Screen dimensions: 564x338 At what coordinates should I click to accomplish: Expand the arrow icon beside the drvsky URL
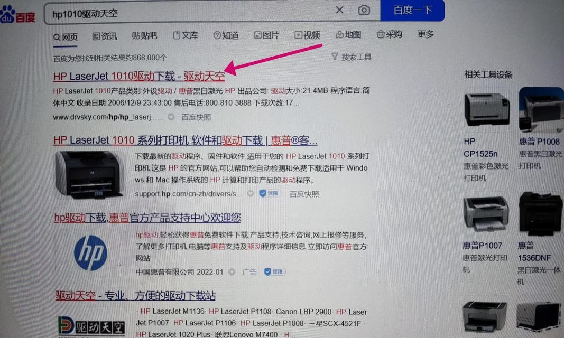coord(171,117)
